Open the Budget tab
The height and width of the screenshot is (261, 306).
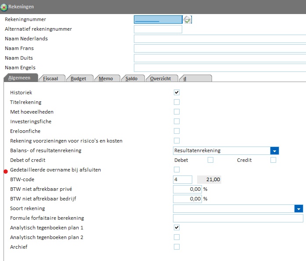[x=78, y=79]
